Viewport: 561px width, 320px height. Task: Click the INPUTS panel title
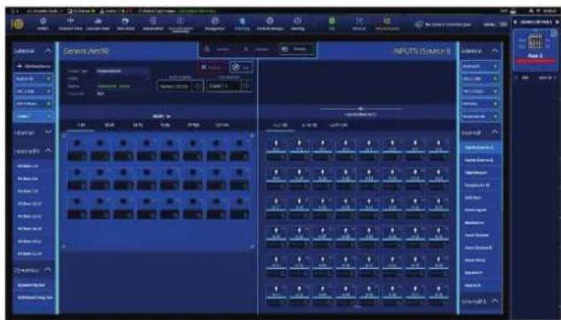(422, 51)
